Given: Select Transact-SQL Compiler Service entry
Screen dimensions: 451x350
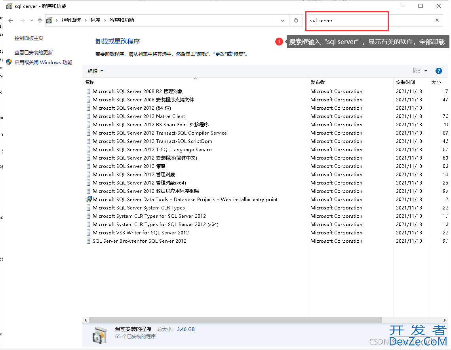Looking at the screenshot, I should [160, 133].
